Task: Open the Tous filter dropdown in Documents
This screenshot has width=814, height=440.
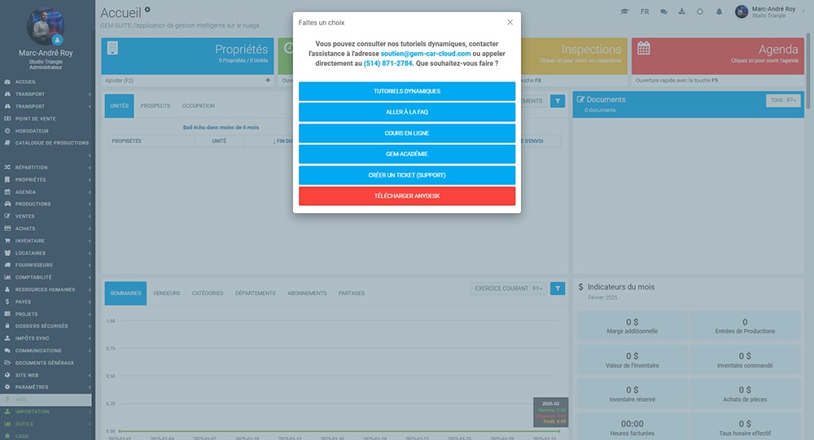Action: (783, 100)
